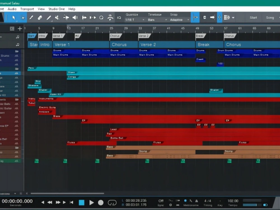The width and height of the screenshot is (280, 210).
Task: Toggle Sync Off control
Action: tap(161, 201)
